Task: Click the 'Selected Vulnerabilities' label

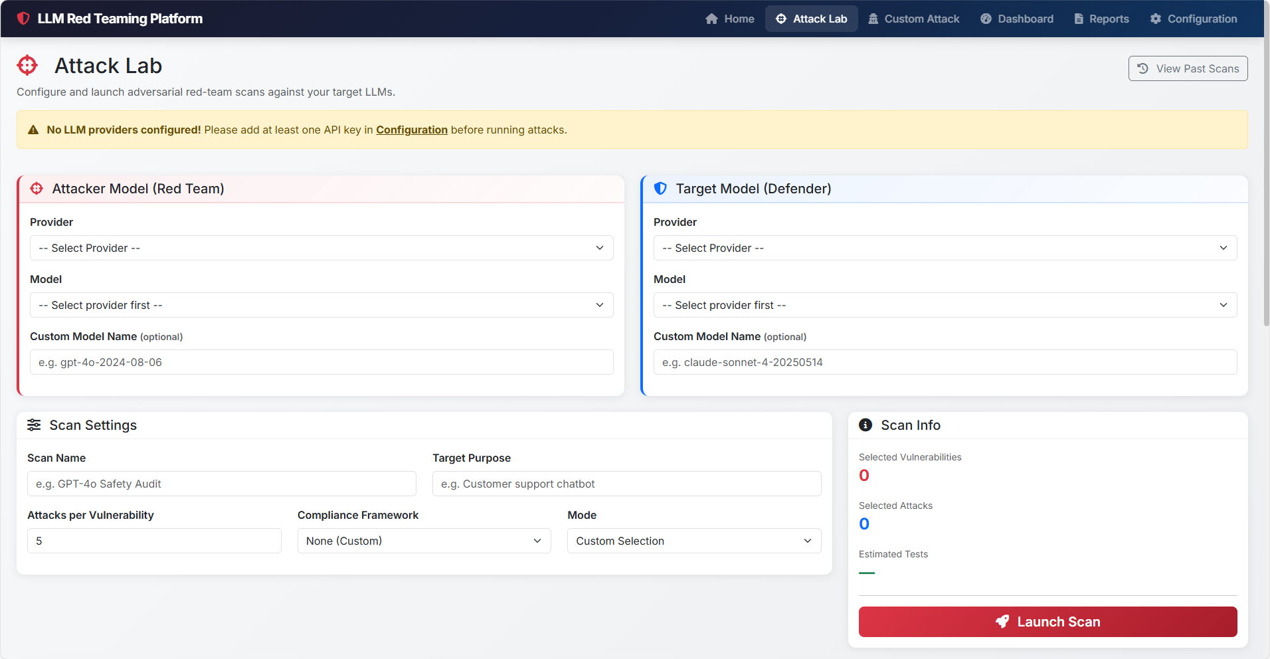Action: (x=910, y=457)
